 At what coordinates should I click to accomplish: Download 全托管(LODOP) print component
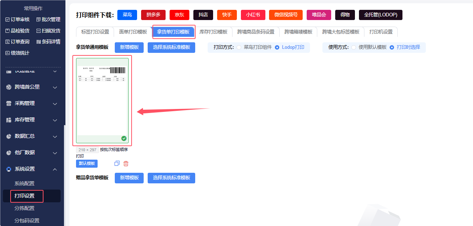click(x=381, y=15)
